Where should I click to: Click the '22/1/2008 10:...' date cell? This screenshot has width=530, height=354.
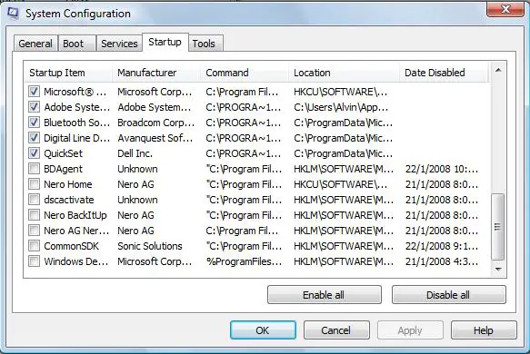point(442,169)
